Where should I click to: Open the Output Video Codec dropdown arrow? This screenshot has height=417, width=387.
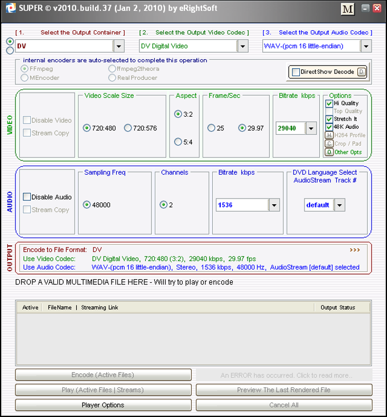pos(242,46)
